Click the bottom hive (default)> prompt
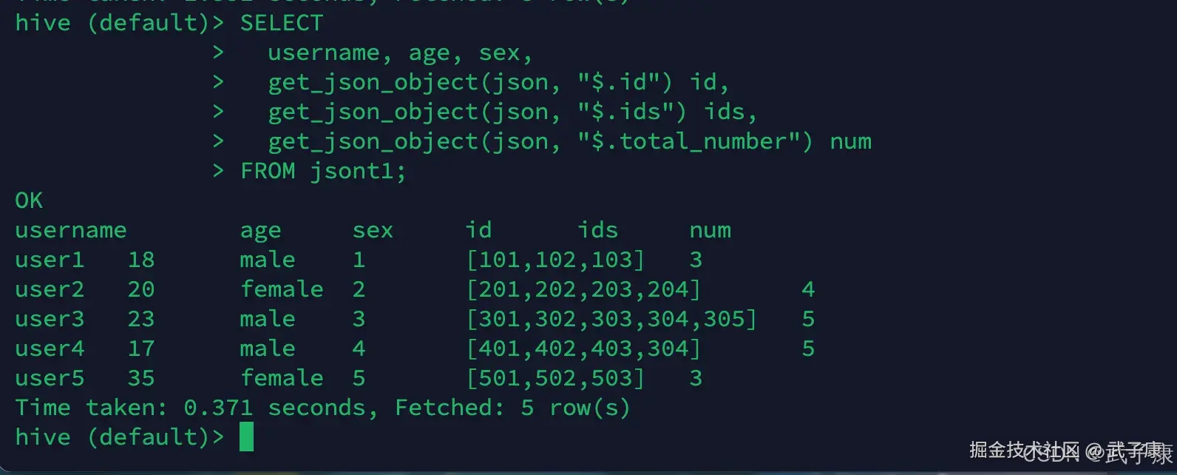The image size is (1177, 475). click(118, 437)
